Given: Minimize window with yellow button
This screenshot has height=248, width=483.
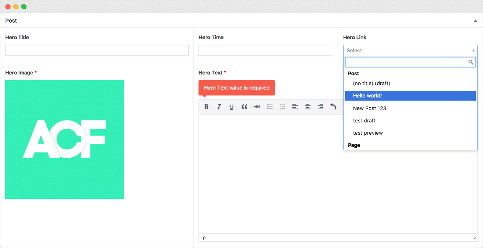Looking at the screenshot, I should (x=16, y=7).
